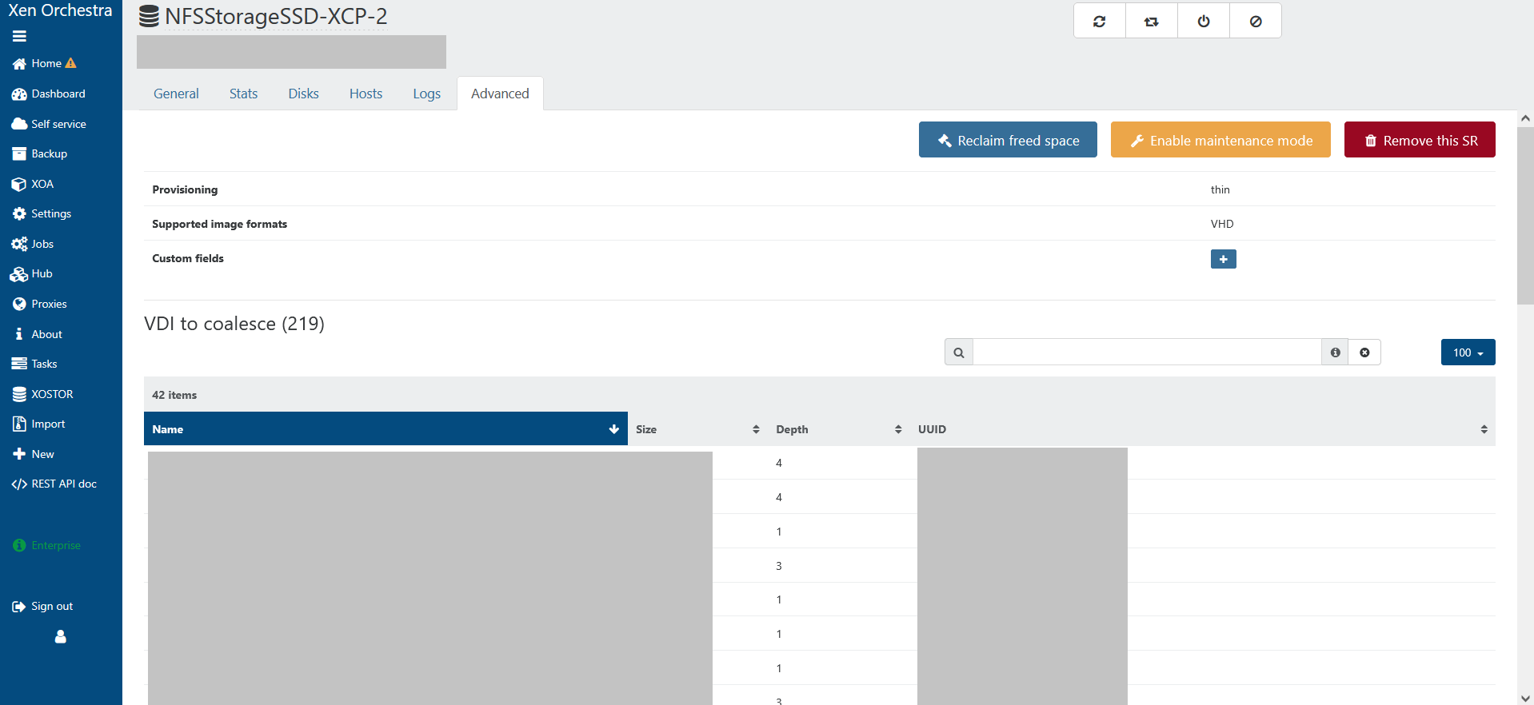
Task: Click in the VDI search input field
Action: (1146, 352)
